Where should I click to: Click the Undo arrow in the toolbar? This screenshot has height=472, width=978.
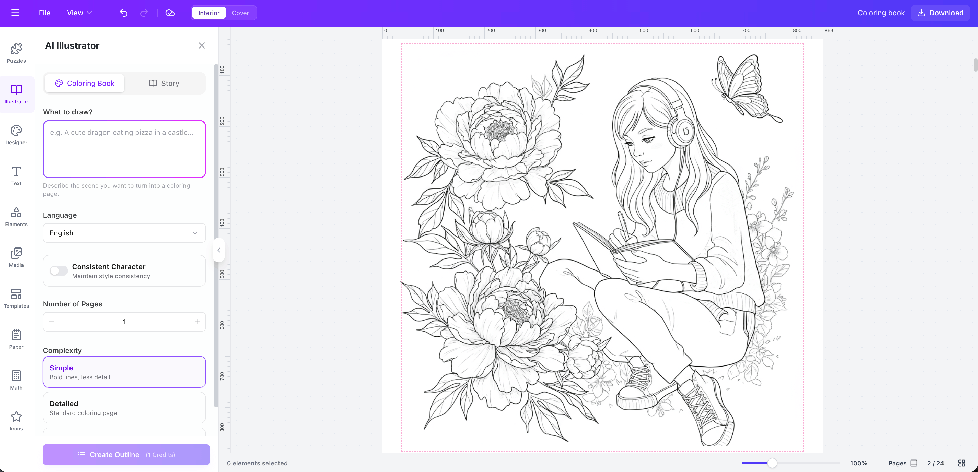(123, 13)
